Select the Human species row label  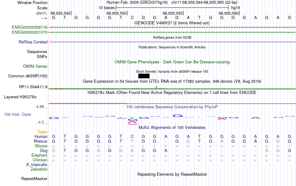41,136
